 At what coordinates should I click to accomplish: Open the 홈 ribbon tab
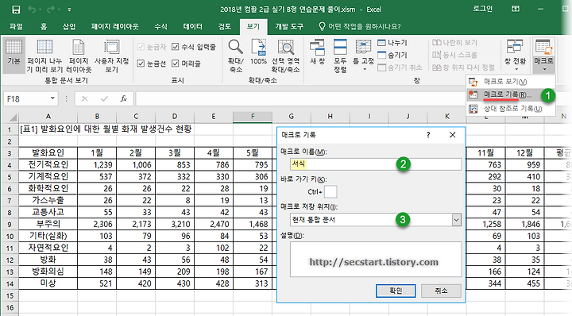44,26
